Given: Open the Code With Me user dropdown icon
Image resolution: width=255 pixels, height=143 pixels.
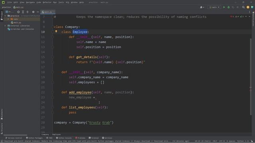Looking at the screenshot, I should click(202, 7).
